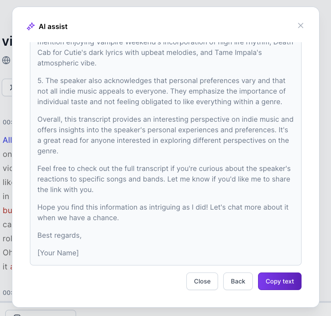Screen dimensions: 331x316
Task: Click the red "bu" word in the transcript
Action: pos(7,210)
